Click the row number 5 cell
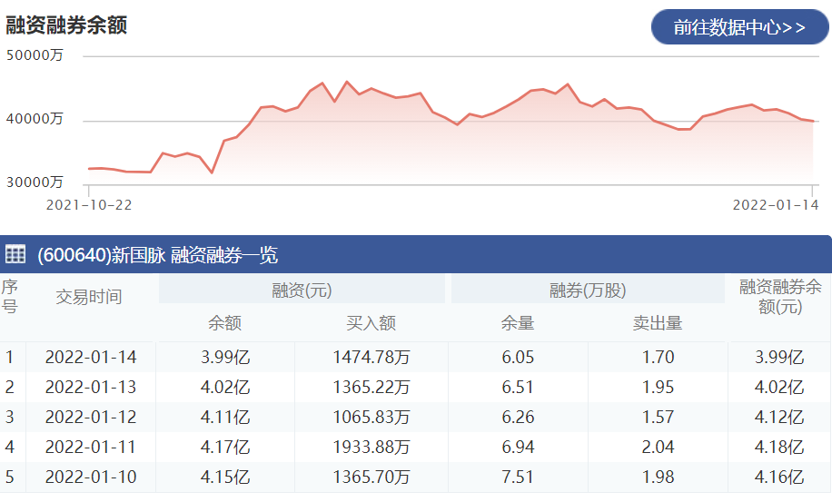This screenshot has width=832, height=502. point(10,477)
